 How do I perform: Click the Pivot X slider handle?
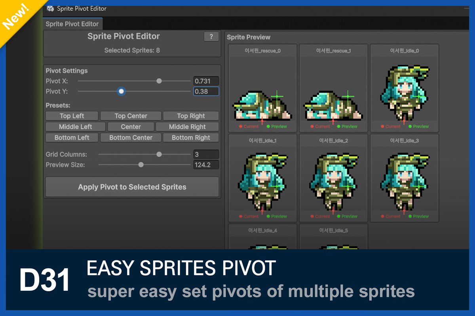point(159,81)
